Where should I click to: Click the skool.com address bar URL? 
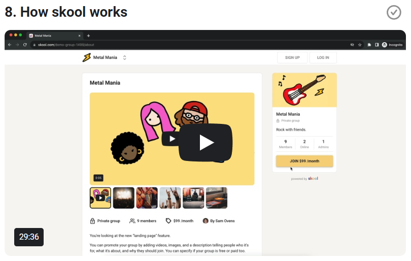(66, 45)
